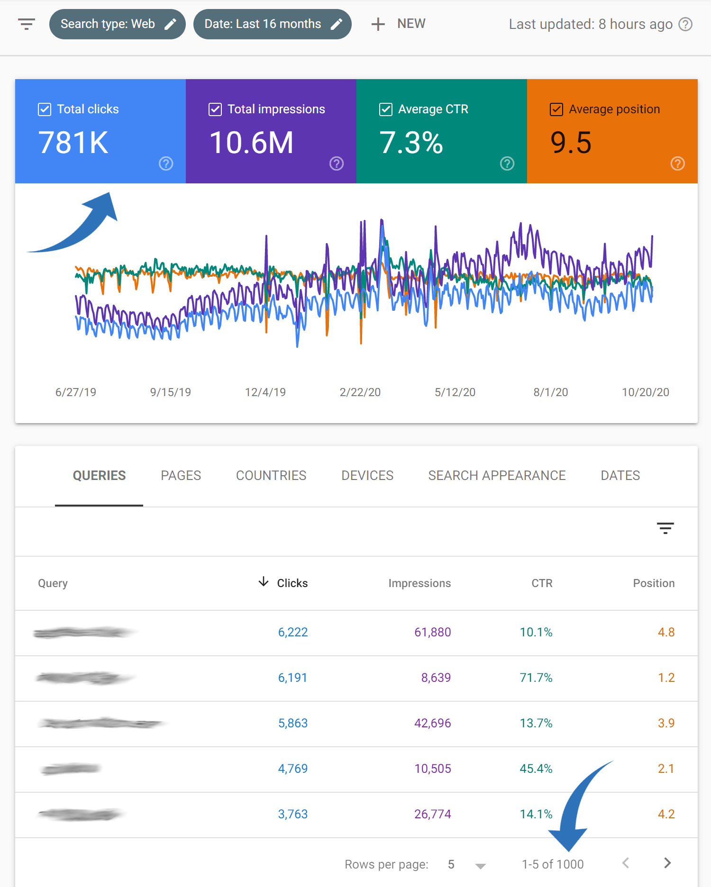
Task: Click the blurred query with 6,222 clicks
Action: [x=84, y=632]
